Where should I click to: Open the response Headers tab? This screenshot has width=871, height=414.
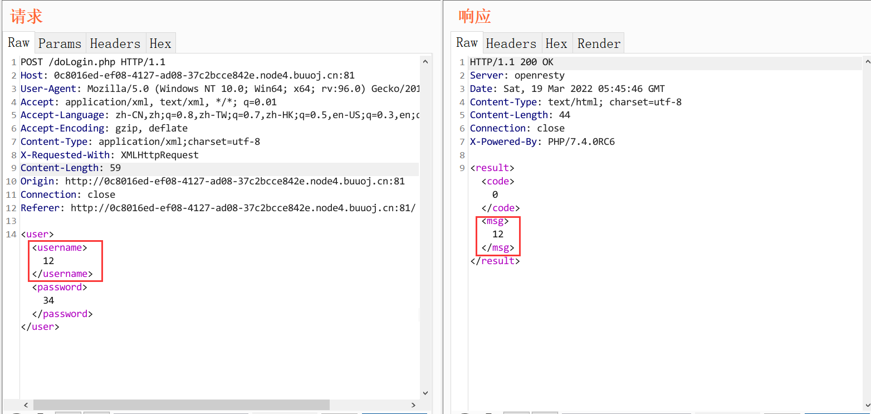pyautogui.click(x=511, y=43)
